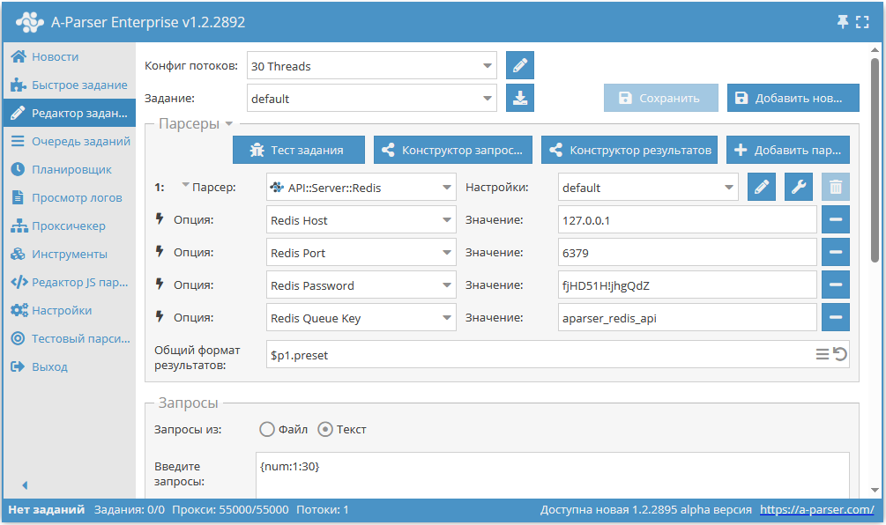Viewport: 886px width, 525px height.
Task: Open Редактор заданий page
Action: [x=69, y=113]
